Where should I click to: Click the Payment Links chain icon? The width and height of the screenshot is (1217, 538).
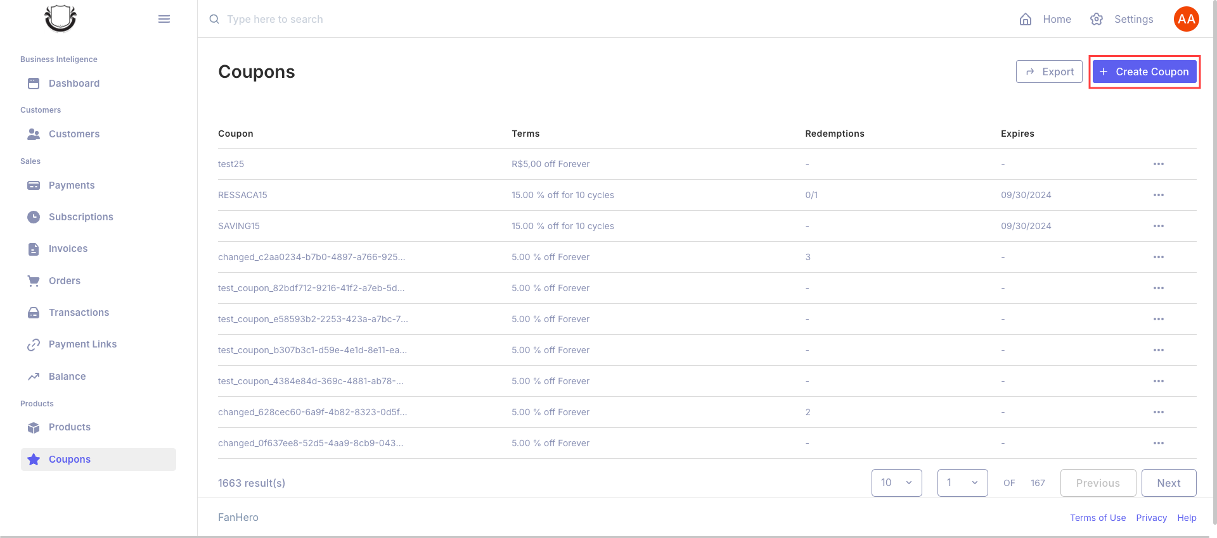tap(34, 345)
